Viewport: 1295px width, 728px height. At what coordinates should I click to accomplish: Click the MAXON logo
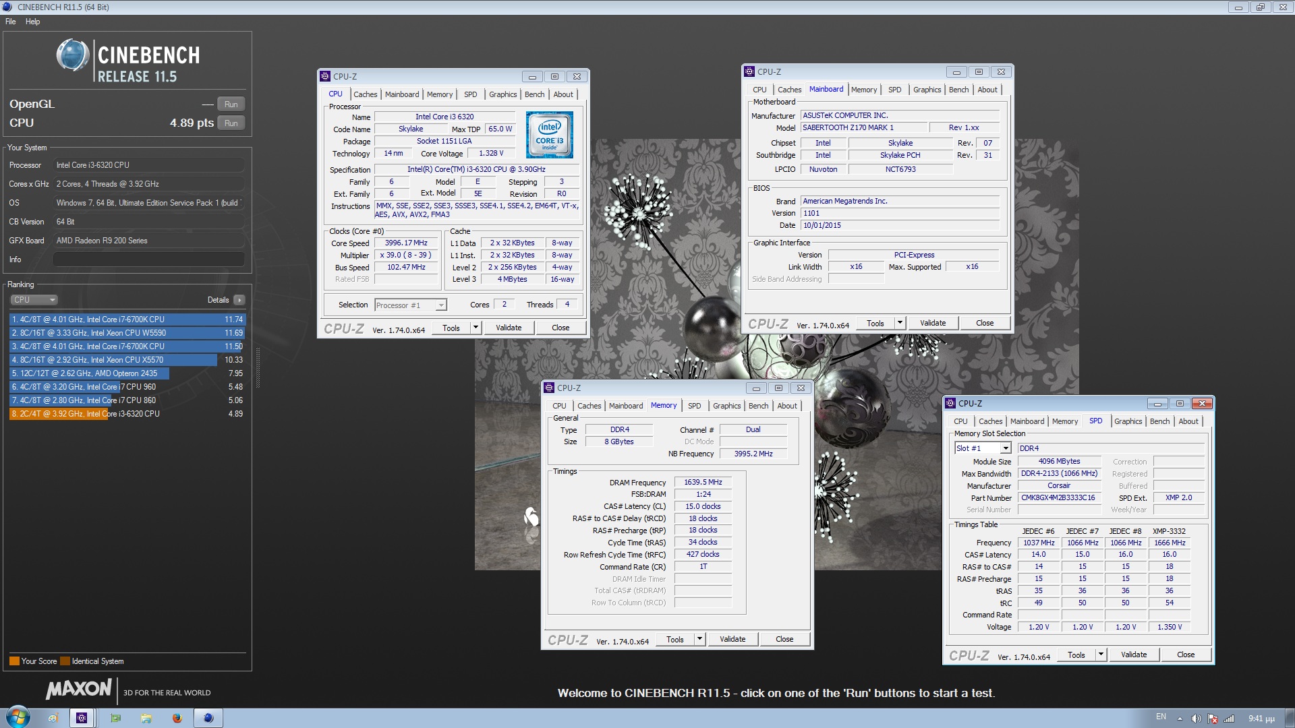pos(79,689)
